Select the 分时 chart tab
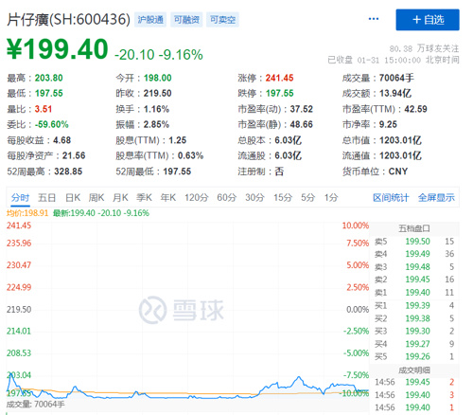This screenshot has height=415, width=473. tap(20, 198)
